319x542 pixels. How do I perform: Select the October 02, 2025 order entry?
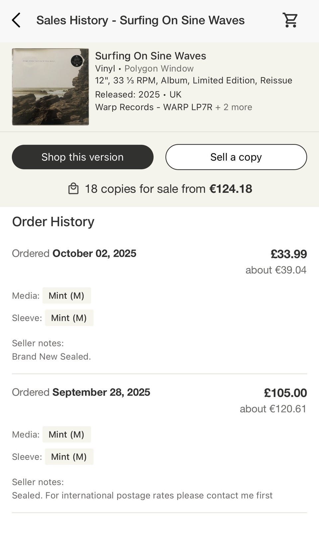tap(94, 253)
